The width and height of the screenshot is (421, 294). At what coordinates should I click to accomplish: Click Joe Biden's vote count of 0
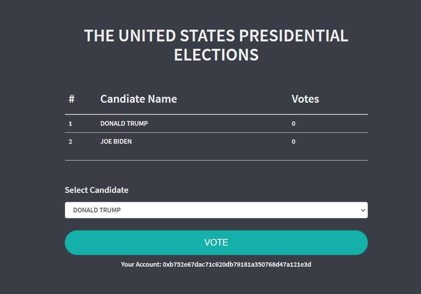pos(294,141)
